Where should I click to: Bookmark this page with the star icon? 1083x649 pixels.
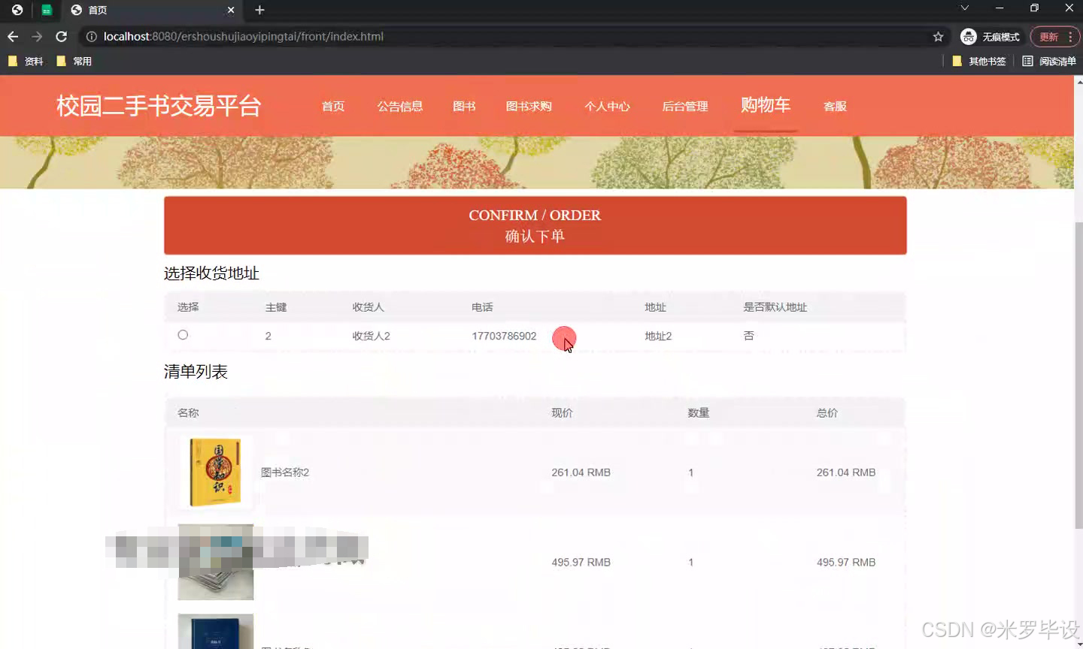click(938, 36)
